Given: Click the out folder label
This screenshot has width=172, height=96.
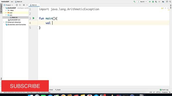Looking at the screenshot, I should pos(11,13).
